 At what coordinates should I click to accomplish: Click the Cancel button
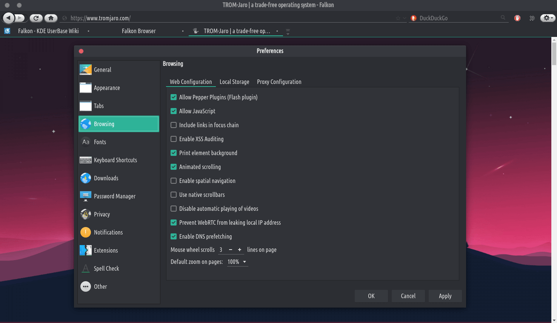(408, 296)
